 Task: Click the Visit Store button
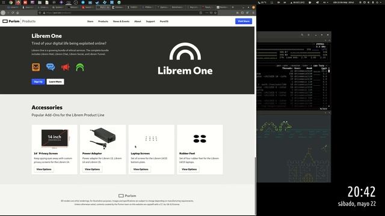click(244, 22)
